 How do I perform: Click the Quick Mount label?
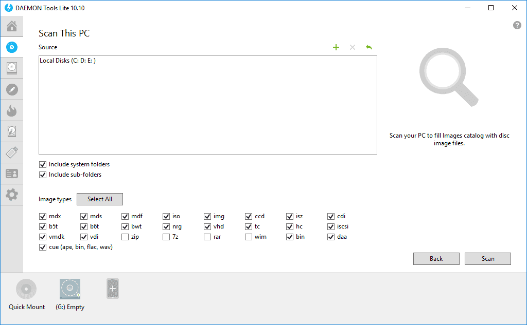coord(27,307)
